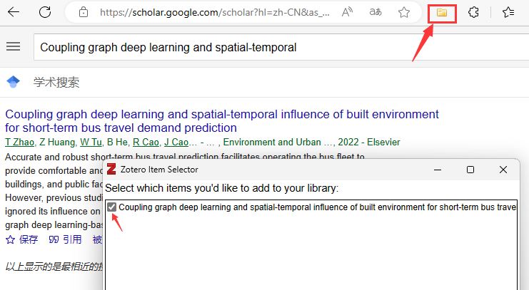
Task: Click the browser address bar URL
Action: (x=214, y=12)
